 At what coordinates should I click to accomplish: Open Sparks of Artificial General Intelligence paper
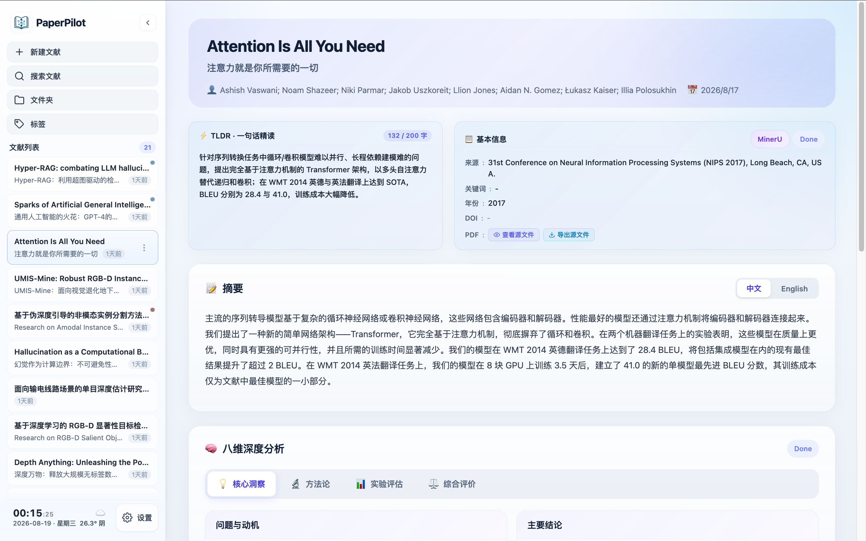83,211
